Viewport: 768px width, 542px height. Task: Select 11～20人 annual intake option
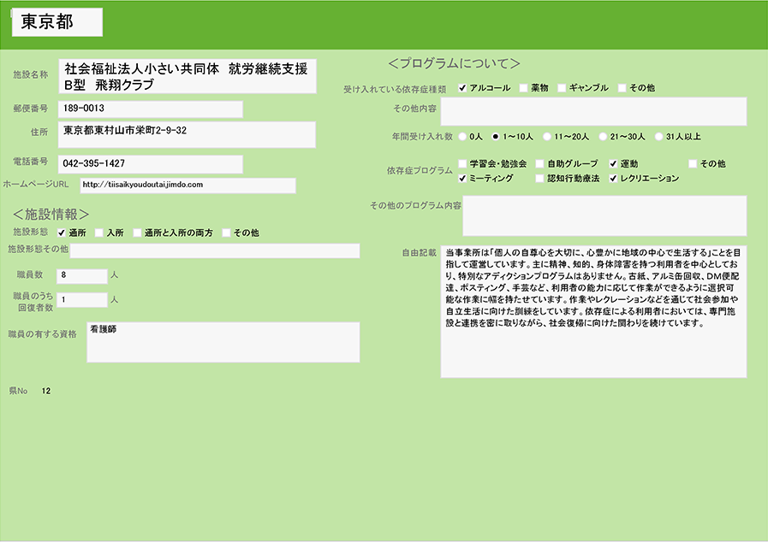click(545, 136)
